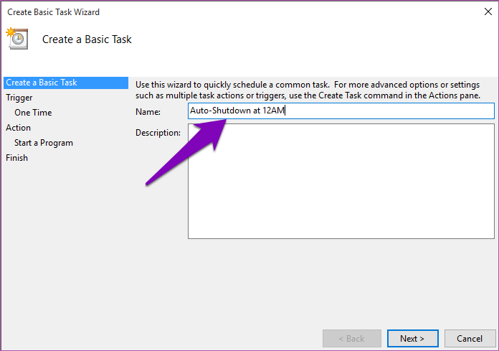This screenshot has width=499, height=351.
Task: Open the Action step
Action: tap(18, 128)
